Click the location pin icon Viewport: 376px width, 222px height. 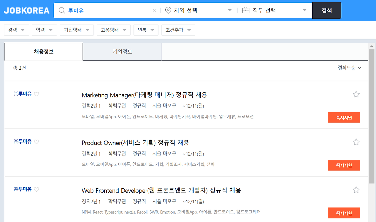168,11
